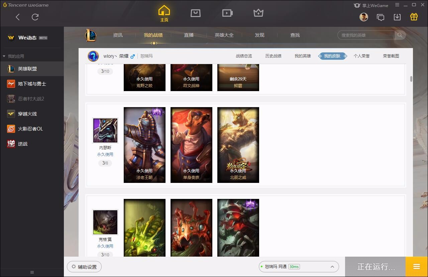428x277 pixels.
Task: Expand the 恕瑞玛 网通 server dropdown
Action: click(299, 267)
